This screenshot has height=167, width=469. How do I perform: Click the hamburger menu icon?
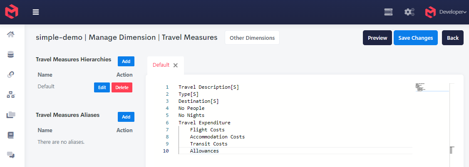coord(36,12)
